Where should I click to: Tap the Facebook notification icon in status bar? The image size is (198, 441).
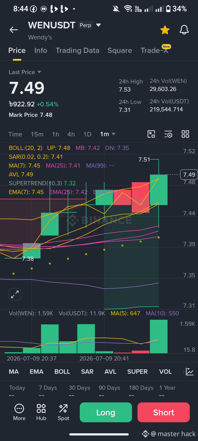click(33, 9)
